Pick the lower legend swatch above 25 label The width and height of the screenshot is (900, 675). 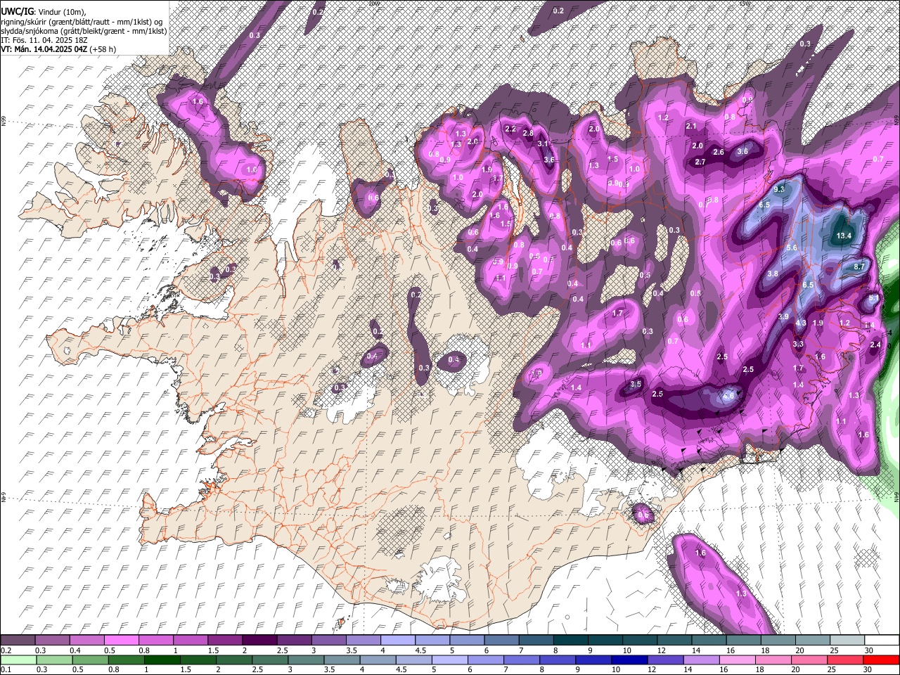[x=844, y=660]
